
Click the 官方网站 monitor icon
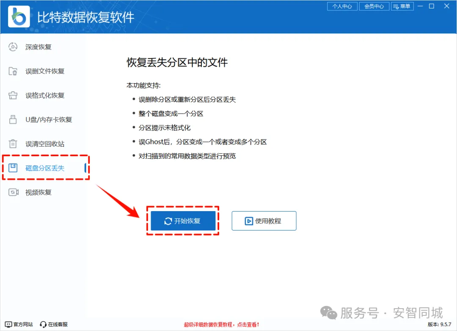pos(8,324)
